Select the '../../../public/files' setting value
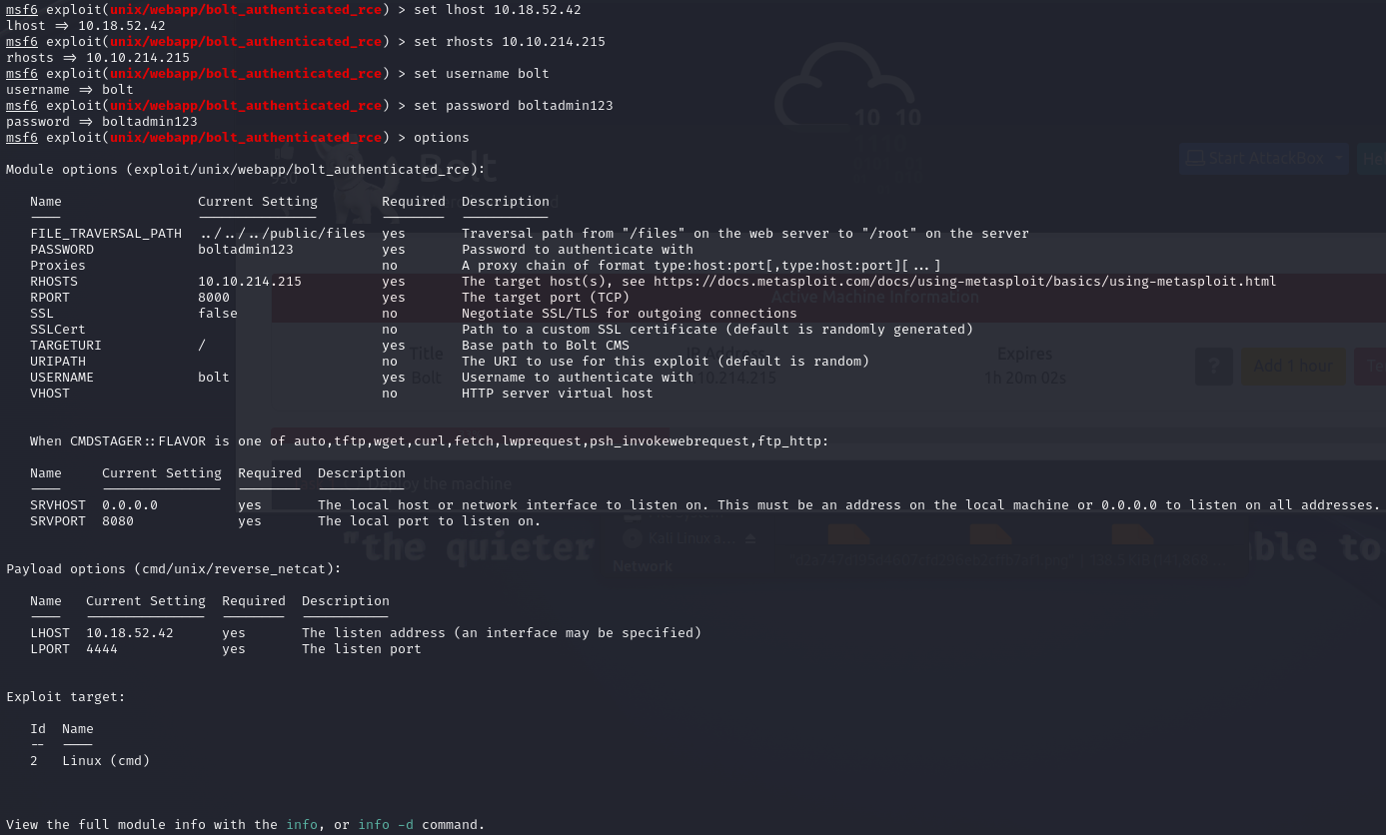The height and width of the screenshot is (835, 1386). [x=282, y=234]
